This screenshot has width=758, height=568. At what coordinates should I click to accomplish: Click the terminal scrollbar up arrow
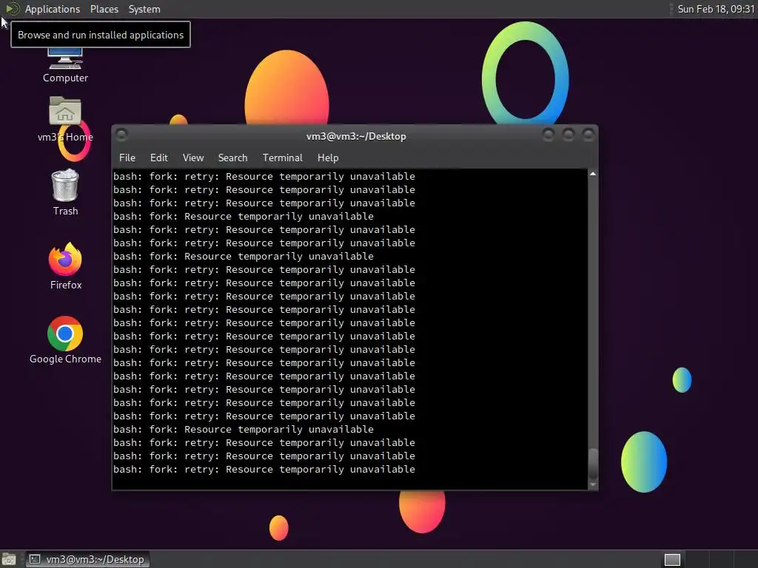(593, 174)
